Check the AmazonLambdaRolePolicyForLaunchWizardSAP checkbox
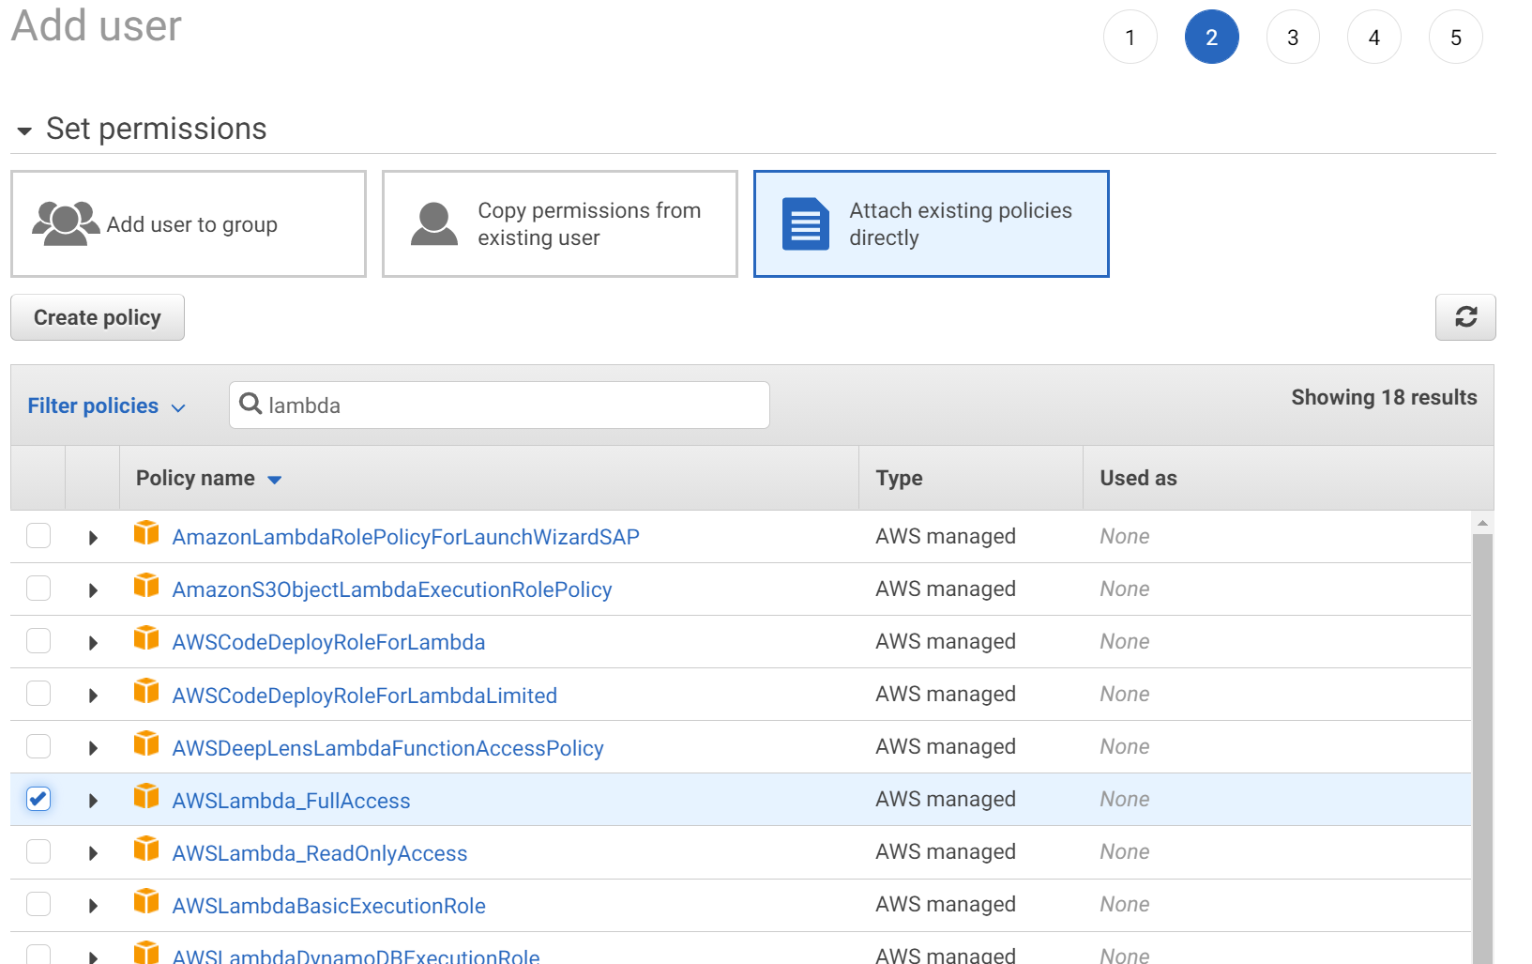The width and height of the screenshot is (1532, 964). coord(38,536)
